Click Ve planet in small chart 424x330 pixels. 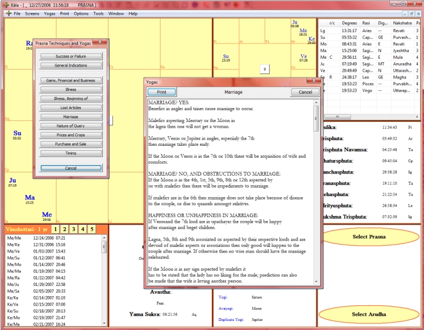click(x=304, y=58)
